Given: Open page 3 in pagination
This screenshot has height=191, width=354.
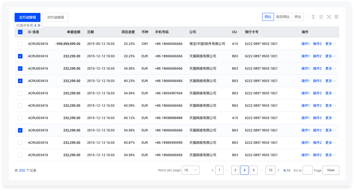Looking at the screenshot, I should pos(235,170).
